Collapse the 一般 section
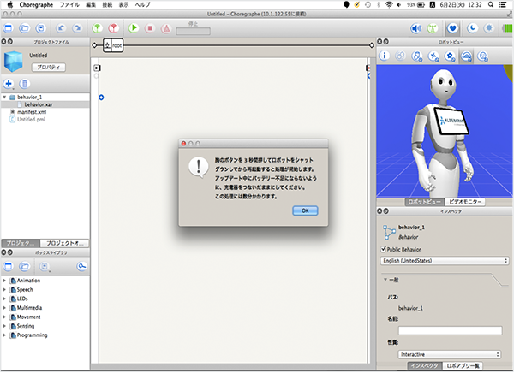This screenshot has width=514, height=373. [x=385, y=280]
